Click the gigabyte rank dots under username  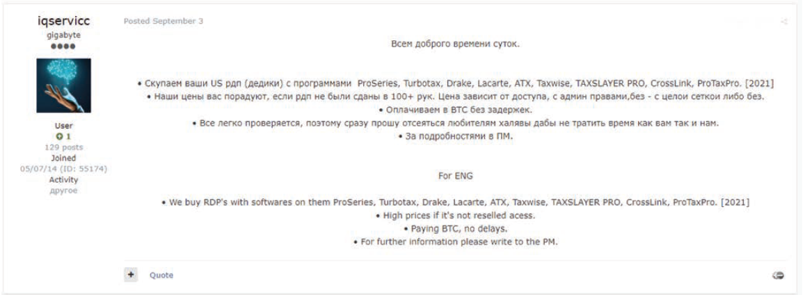[63, 46]
